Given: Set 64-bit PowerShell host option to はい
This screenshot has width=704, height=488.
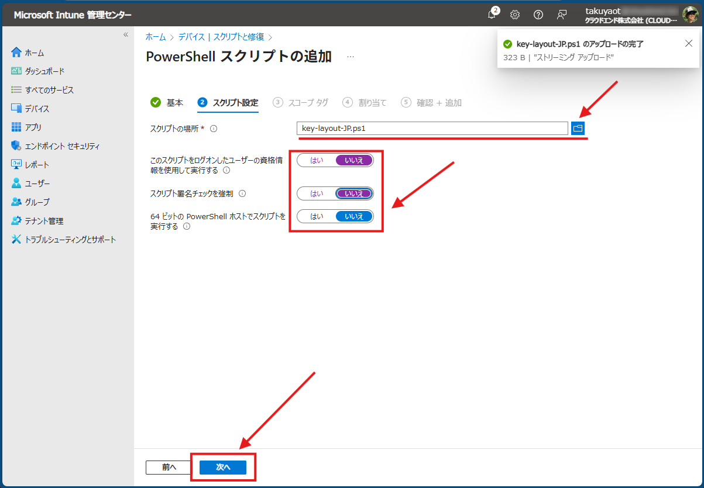Looking at the screenshot, I should pos(317,216).
